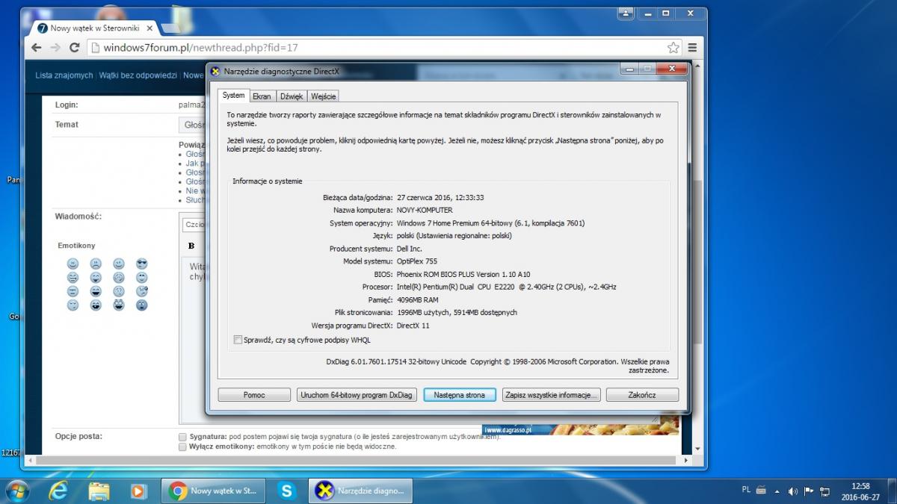Click the 'Phoenix ROM BIOS PLUS' BIOS value

coord(463,274)
